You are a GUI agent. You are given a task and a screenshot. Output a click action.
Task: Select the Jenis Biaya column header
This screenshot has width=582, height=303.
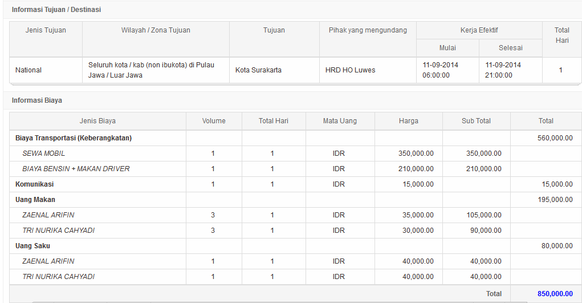point(97,121)
